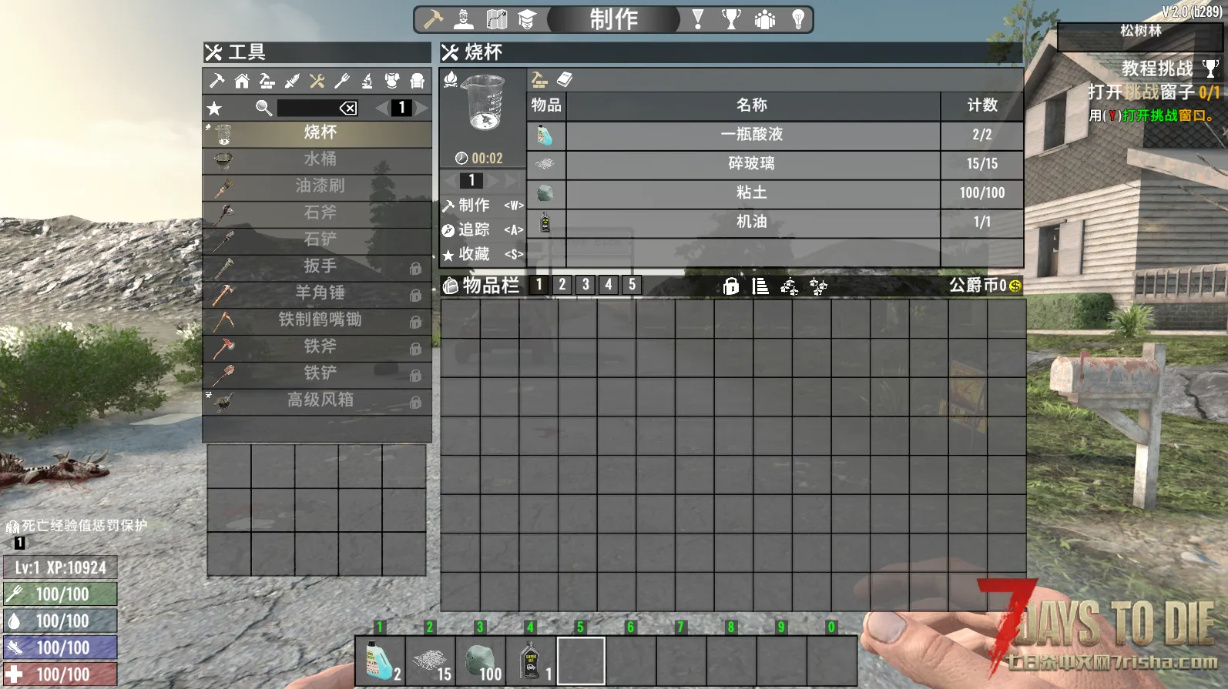
Task: Open the crafting hammer tab in top bar
Action: coord(434,18)
